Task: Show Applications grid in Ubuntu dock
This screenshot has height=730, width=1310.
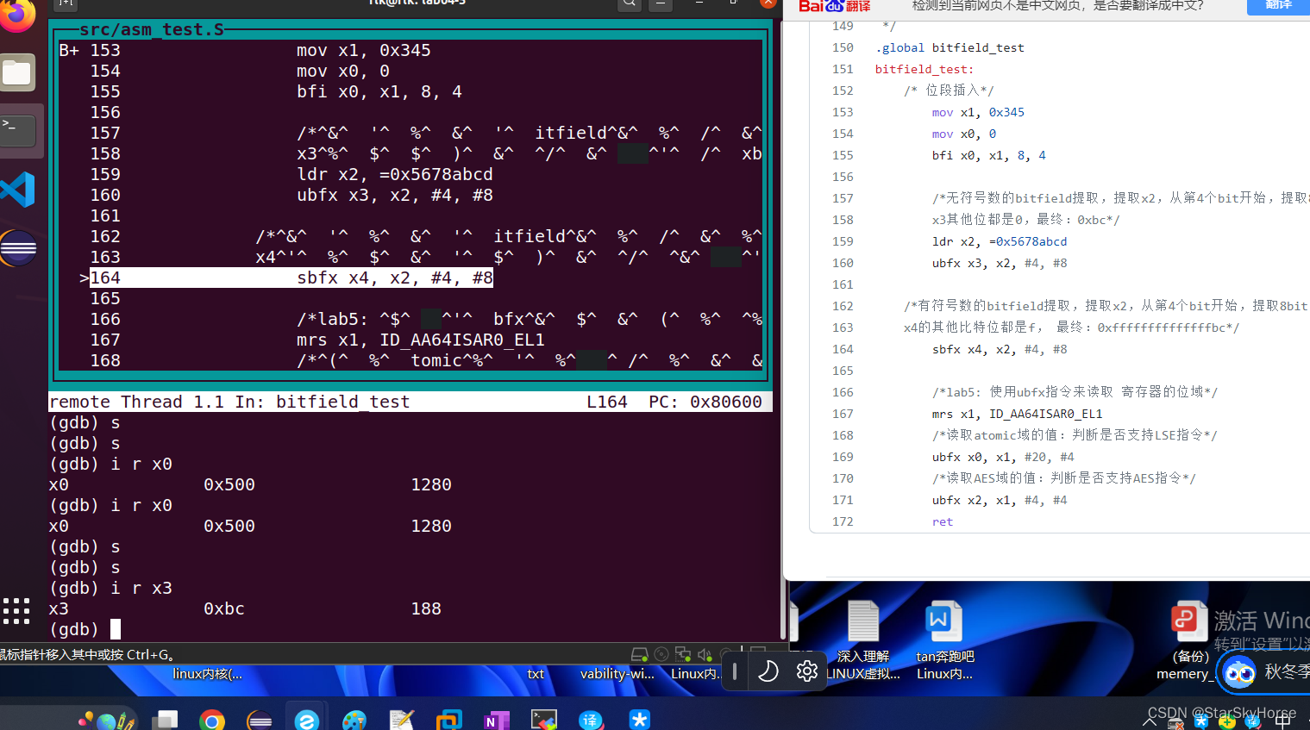Action: tap(16, 611)
